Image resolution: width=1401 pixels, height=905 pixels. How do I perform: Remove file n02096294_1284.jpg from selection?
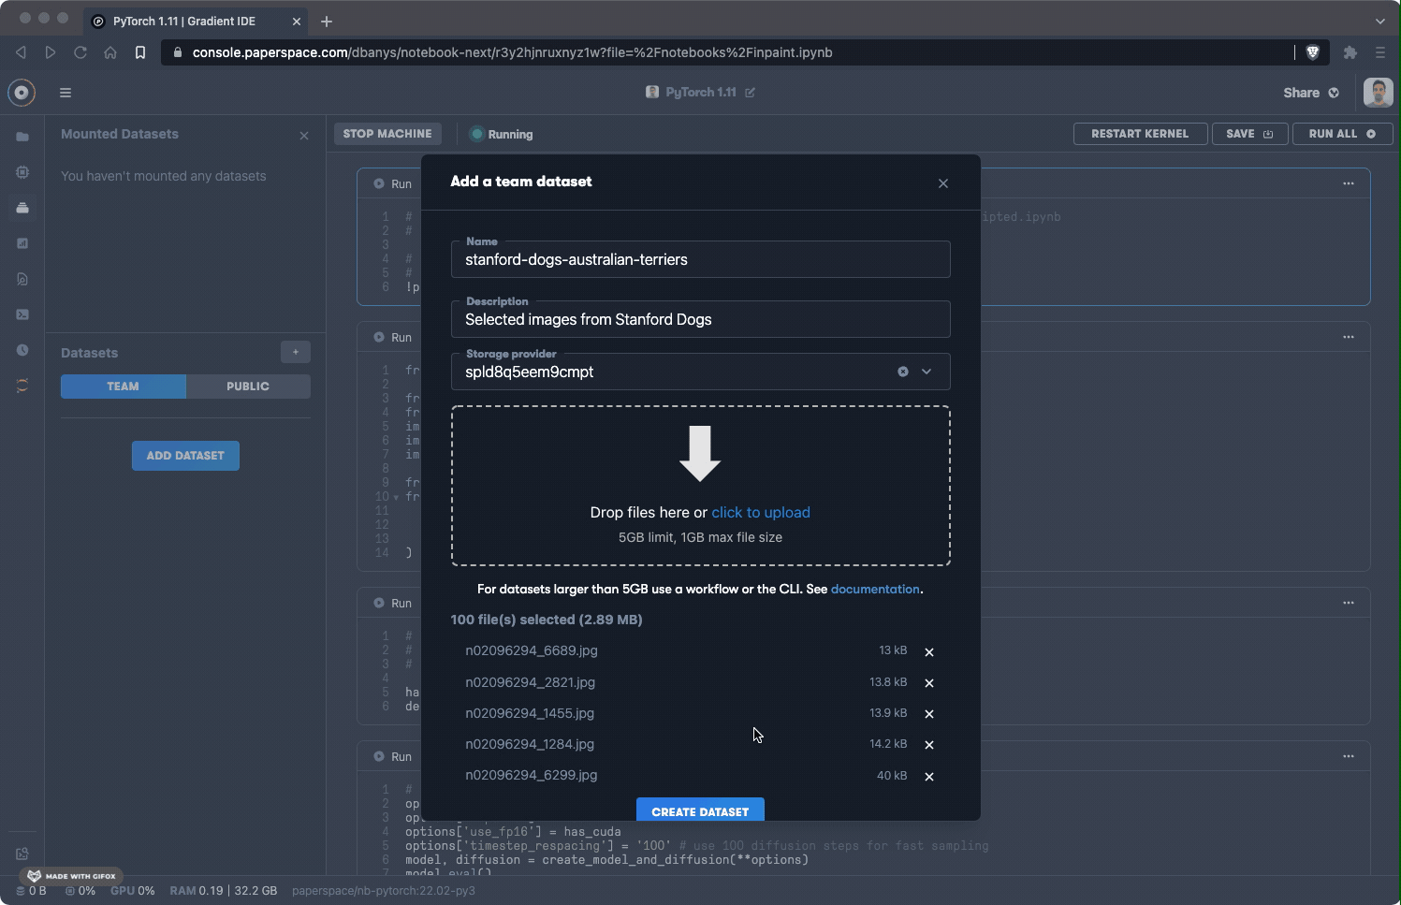(929, 745)
